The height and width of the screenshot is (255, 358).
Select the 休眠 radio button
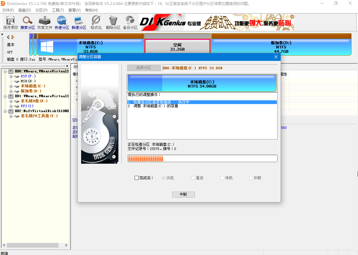point(251,178)
